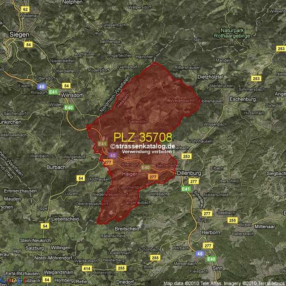
Task: Click the 253 shield near Frohnhausen
Action: (186, 156)
